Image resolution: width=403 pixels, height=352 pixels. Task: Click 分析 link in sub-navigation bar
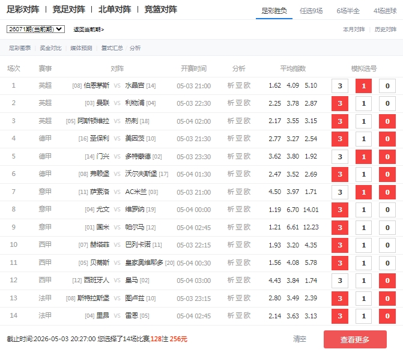pos(135,48)
